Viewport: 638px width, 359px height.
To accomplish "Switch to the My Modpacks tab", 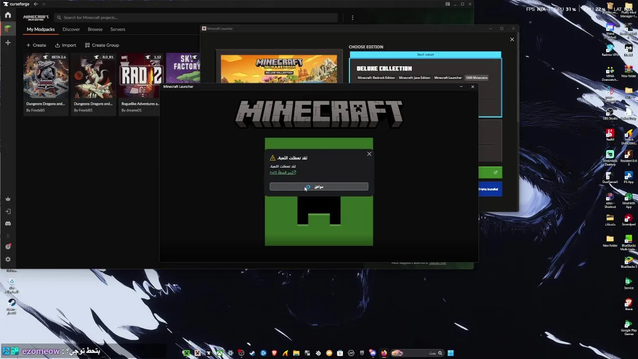I will (x=41, y=29).
